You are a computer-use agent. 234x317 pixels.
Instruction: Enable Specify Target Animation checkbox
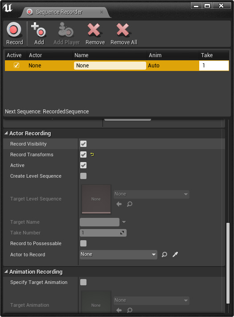(83, 282)
